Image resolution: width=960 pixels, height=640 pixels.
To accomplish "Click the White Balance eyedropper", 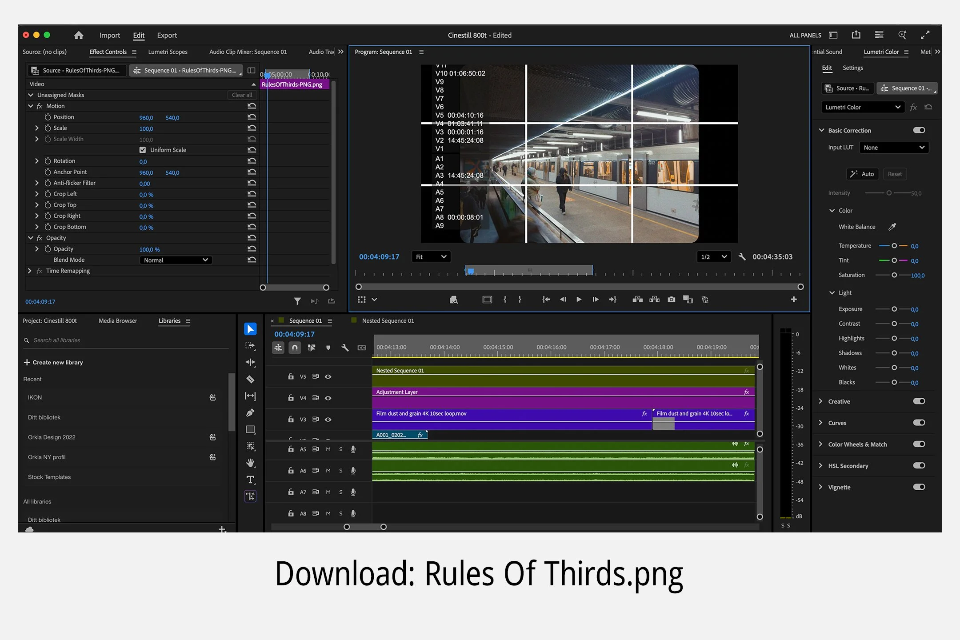I will tap(892, 227).
